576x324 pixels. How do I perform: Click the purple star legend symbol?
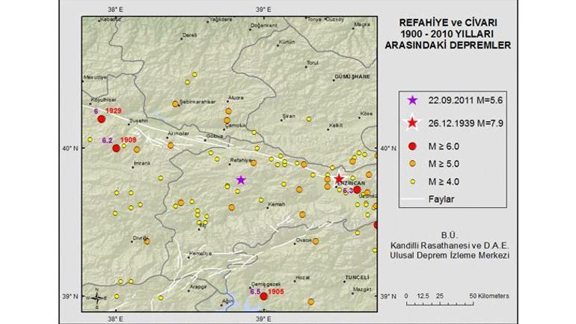pyautogui.click(x=411, y=100)
